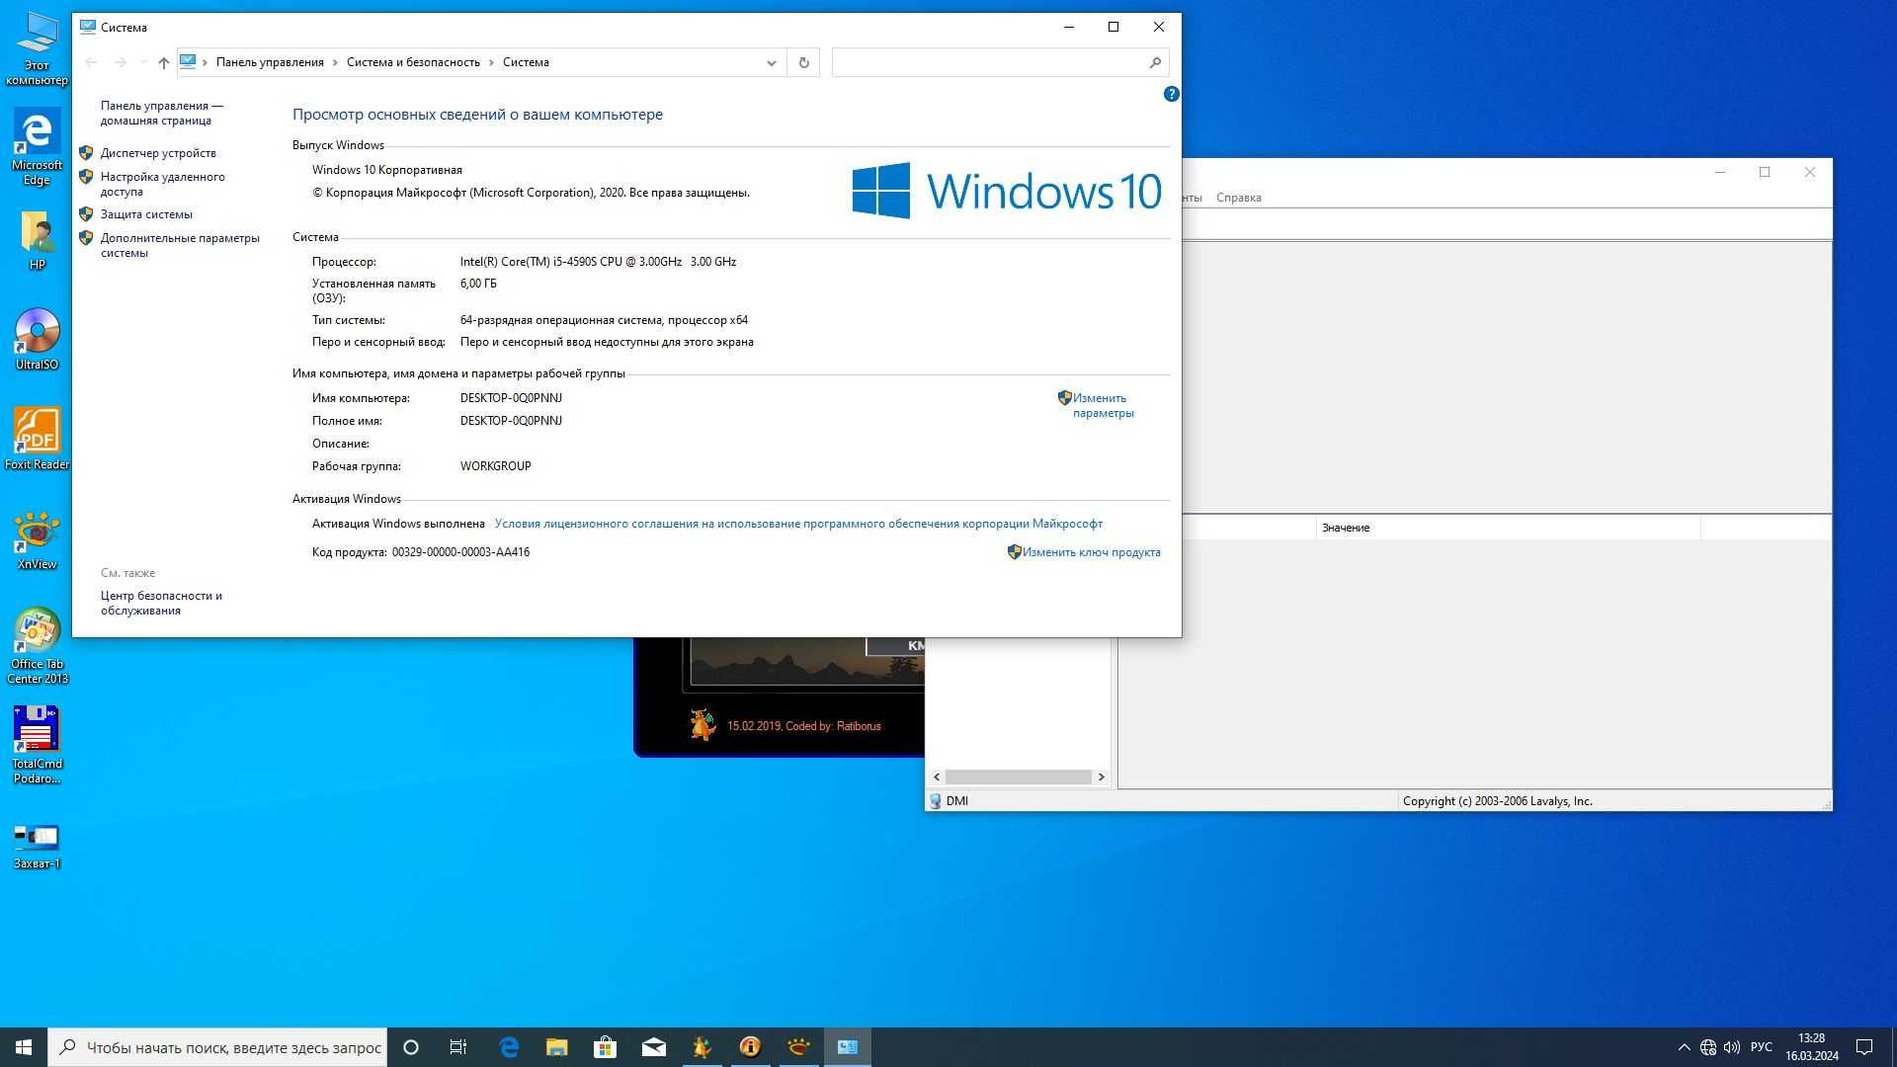Click Изменить параметры link
The height and width of the screenshot is (1067, 1897).
pyautogui.click(x=1103, y=405)
